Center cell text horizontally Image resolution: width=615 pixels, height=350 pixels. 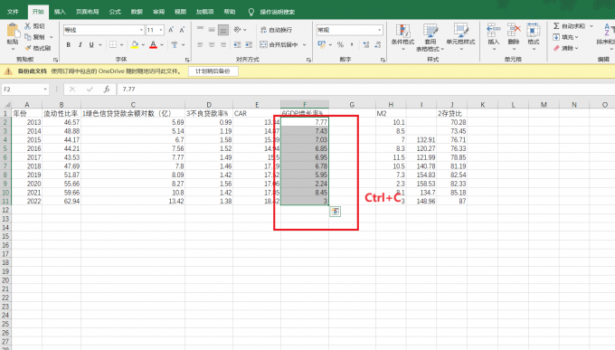tap(212, 44)
